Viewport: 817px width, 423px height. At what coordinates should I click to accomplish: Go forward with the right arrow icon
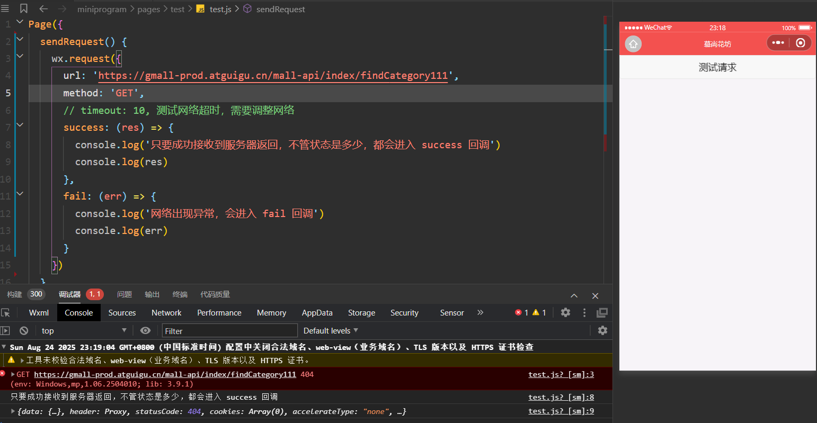[x=62, y=8]
